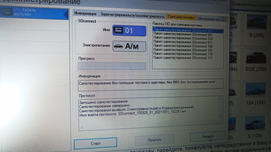Select Пакет самотестирования SDconnect 101
This screenshot has height=152, width=271.
click(183, 50)
